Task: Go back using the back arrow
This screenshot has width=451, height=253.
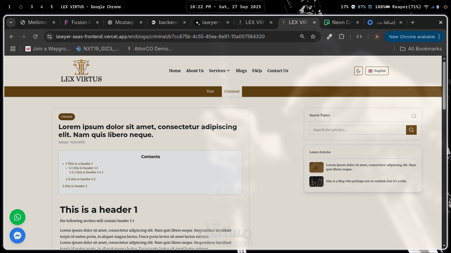Action: pos(12,37)
